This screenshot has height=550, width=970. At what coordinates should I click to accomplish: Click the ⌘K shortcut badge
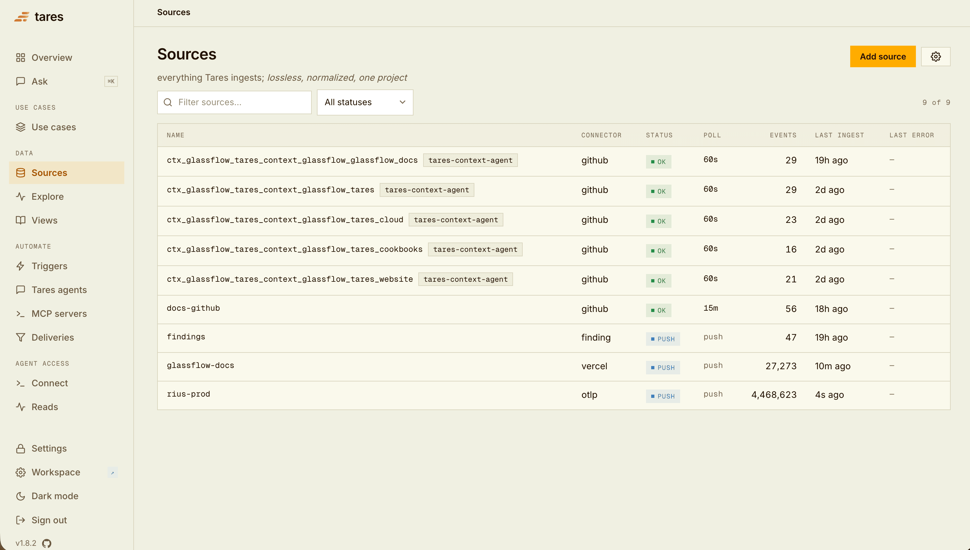coord(111,81)
